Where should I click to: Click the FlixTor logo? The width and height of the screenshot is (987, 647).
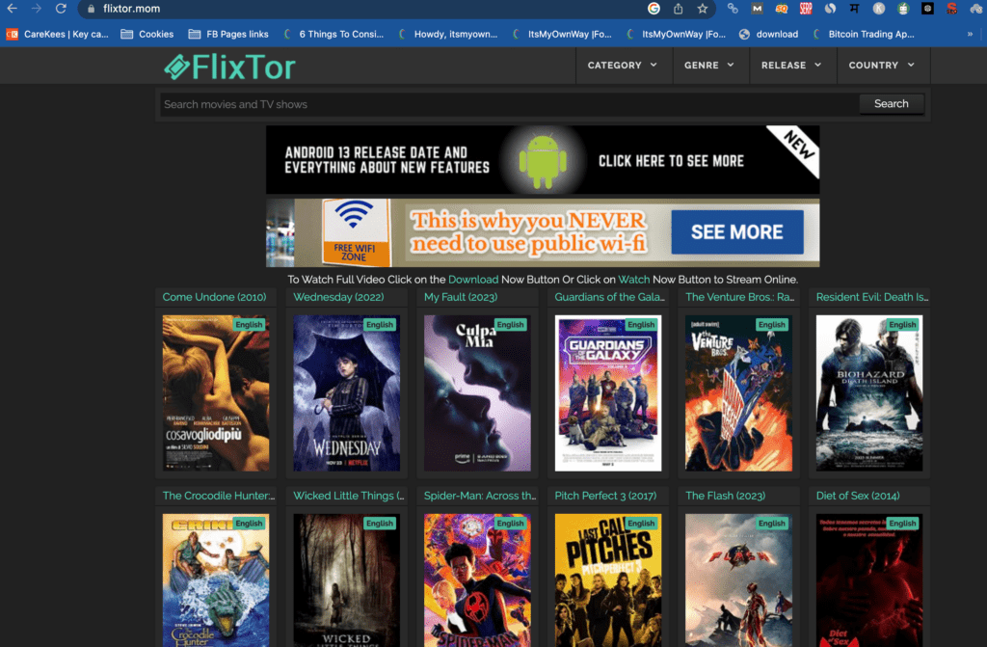pyautogui.click(x=229, y=67)
